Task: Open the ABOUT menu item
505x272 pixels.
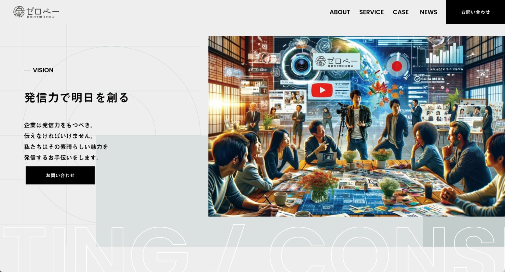Action: pyautogui.click(x=340, y=12)
